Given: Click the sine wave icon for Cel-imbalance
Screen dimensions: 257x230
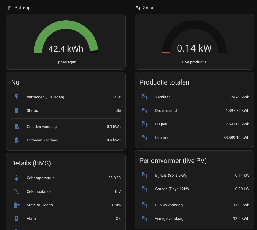Looking at the screenshot, I should (17, 191).
